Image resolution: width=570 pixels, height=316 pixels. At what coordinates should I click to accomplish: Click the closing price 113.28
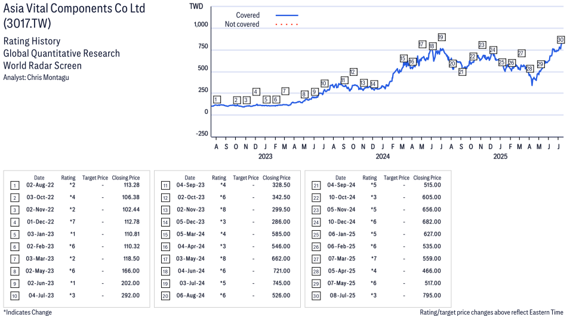(131, 185)
